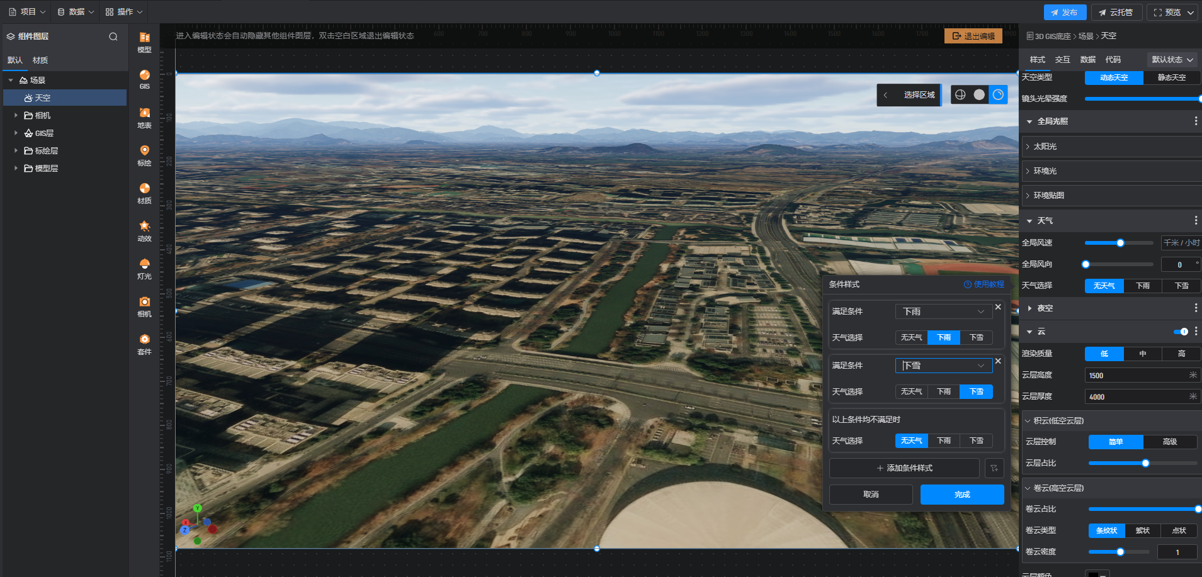The height and width of the screenshot is (577, 1202).
Task: Search component layers with magnifier icon
Action: click(x=113, y=36)
